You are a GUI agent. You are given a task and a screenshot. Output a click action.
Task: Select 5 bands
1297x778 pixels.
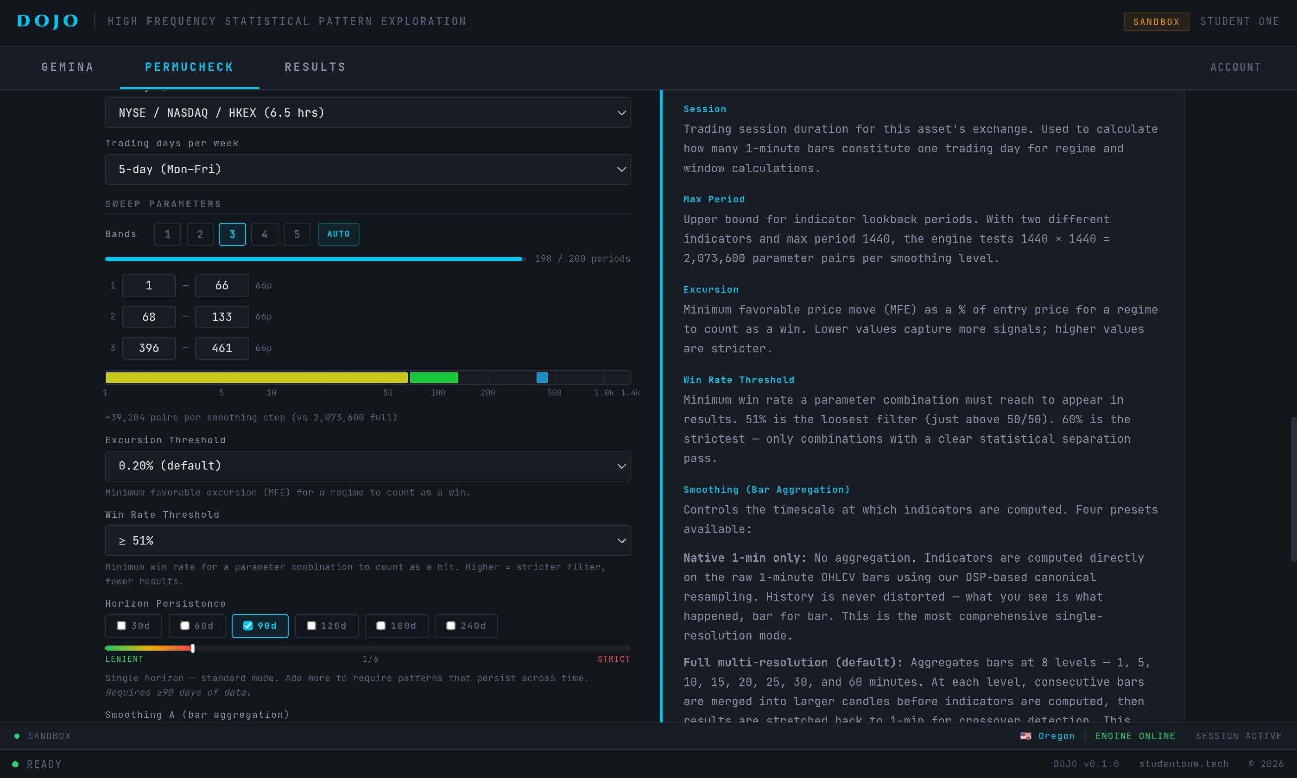coord(297,234)
